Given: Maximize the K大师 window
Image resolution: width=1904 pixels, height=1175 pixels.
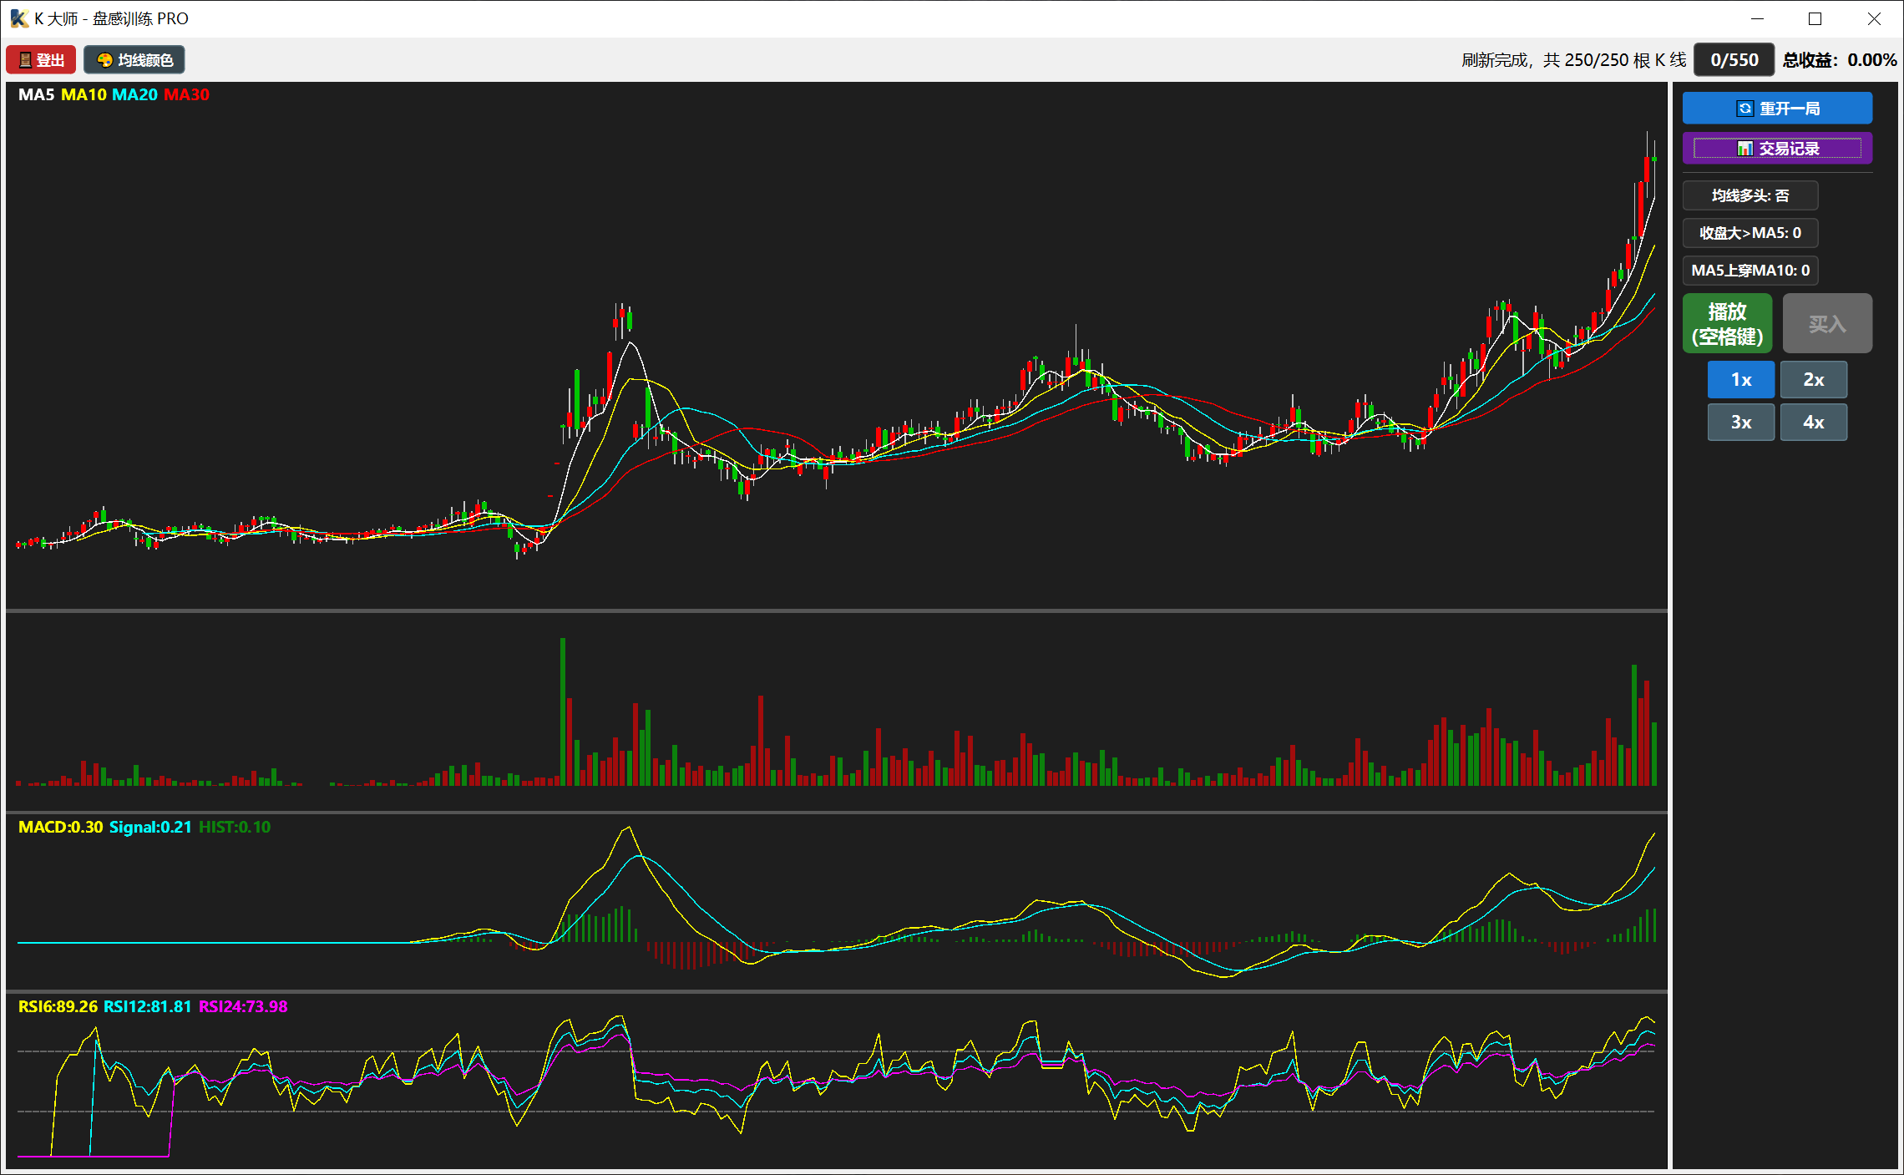Looking at the screenshot, I should [x=1815, y=18].
